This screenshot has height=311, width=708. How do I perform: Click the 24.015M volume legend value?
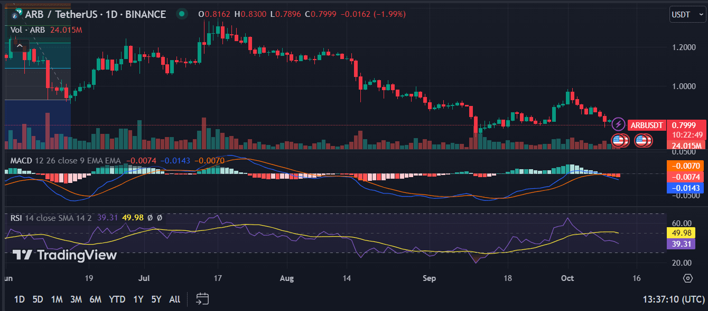click(x=66, y=30)
